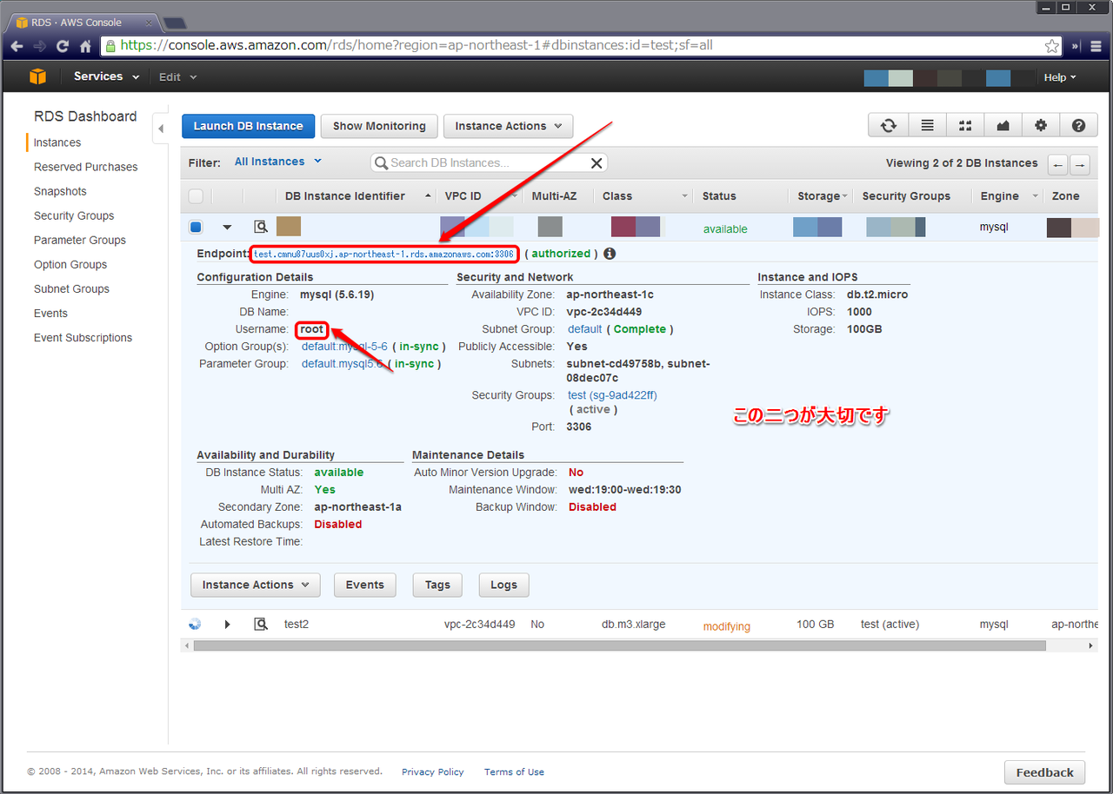Open Reserved Purchases in the sidebar

coord(86,167)
